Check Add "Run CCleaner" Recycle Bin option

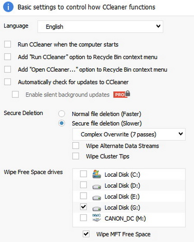point(8,57)
